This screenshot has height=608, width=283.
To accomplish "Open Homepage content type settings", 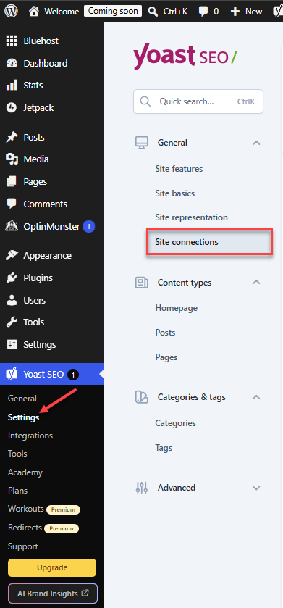I will [176, 308].
